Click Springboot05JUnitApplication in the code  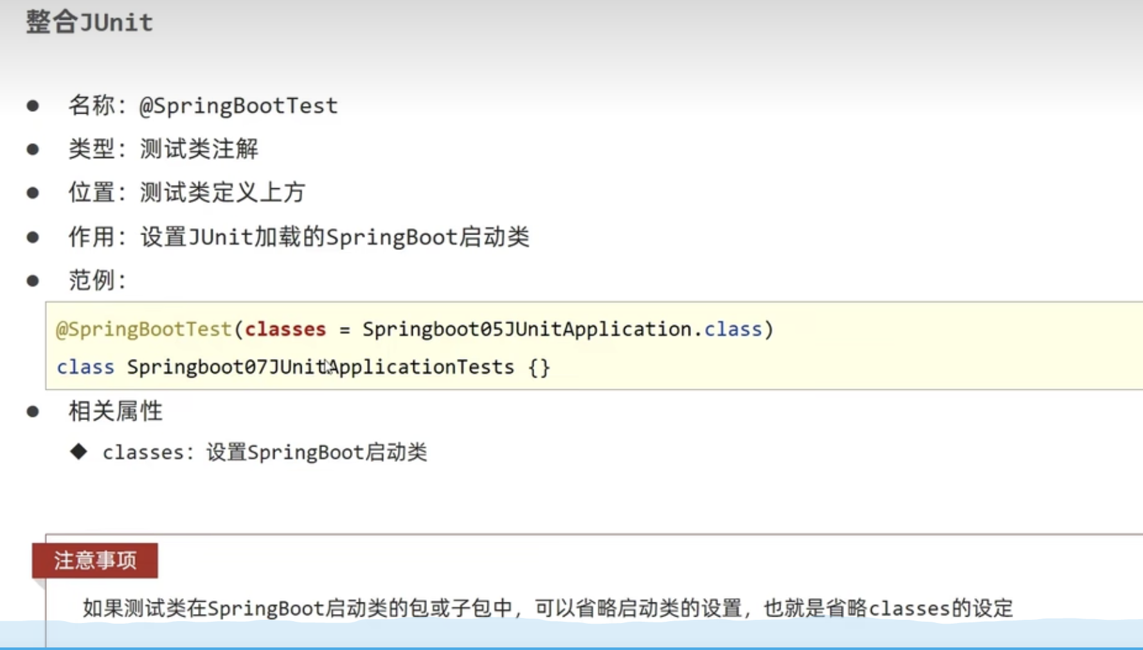tap(526, 329)
